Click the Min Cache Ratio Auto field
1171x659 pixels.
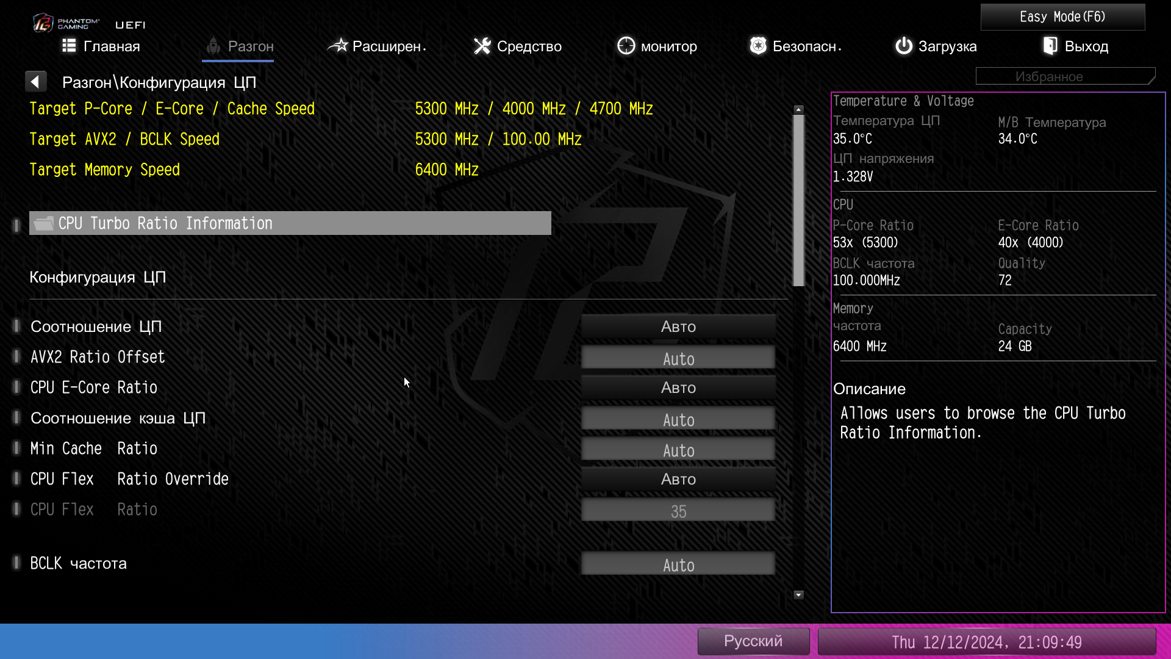(678, 450)
